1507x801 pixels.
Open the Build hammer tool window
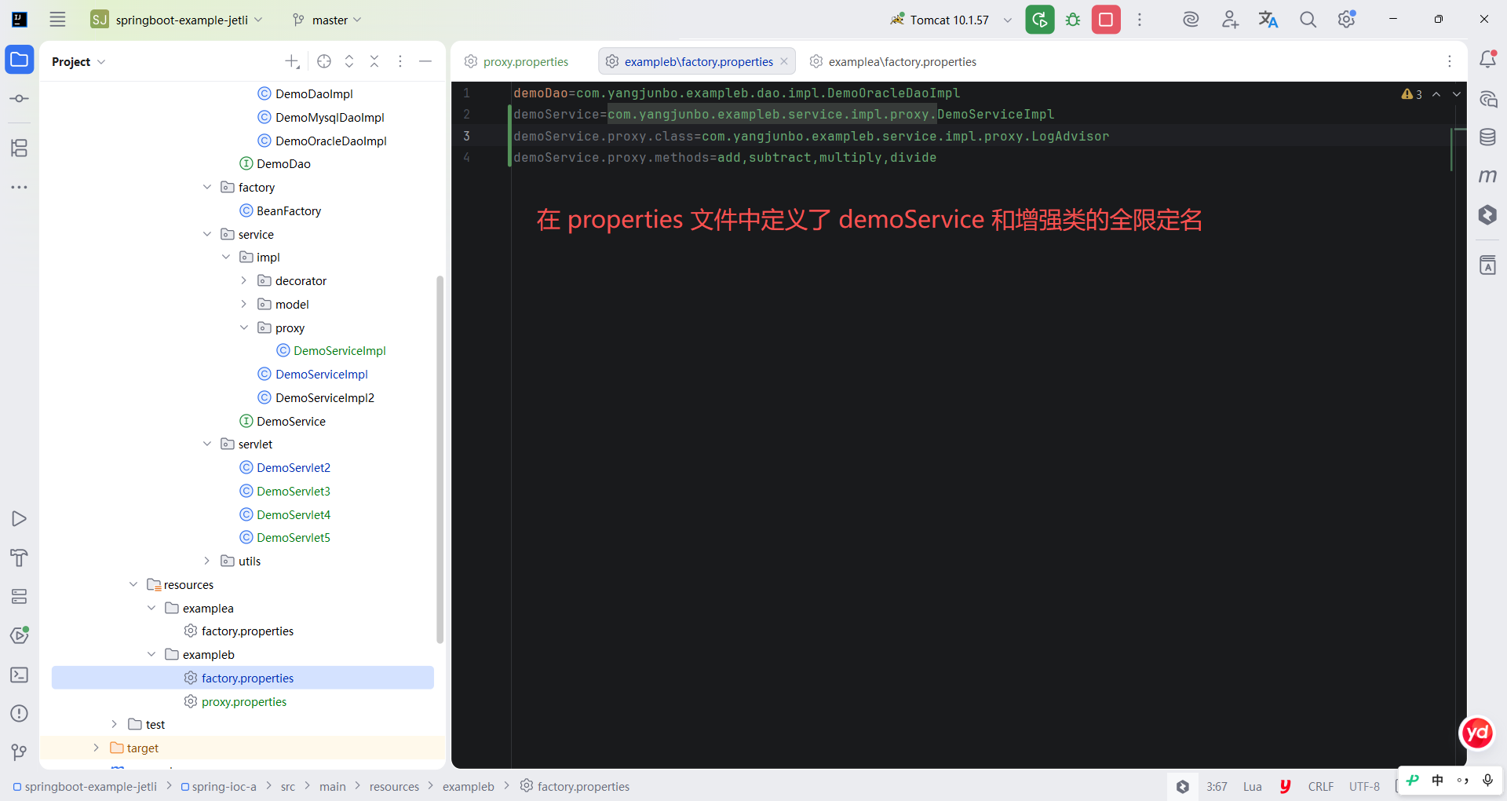click(x=20, y=558)
